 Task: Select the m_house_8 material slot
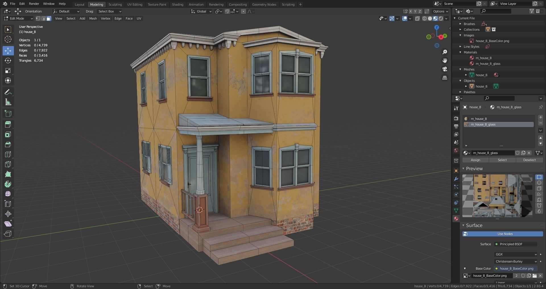(x=499, y=119)
